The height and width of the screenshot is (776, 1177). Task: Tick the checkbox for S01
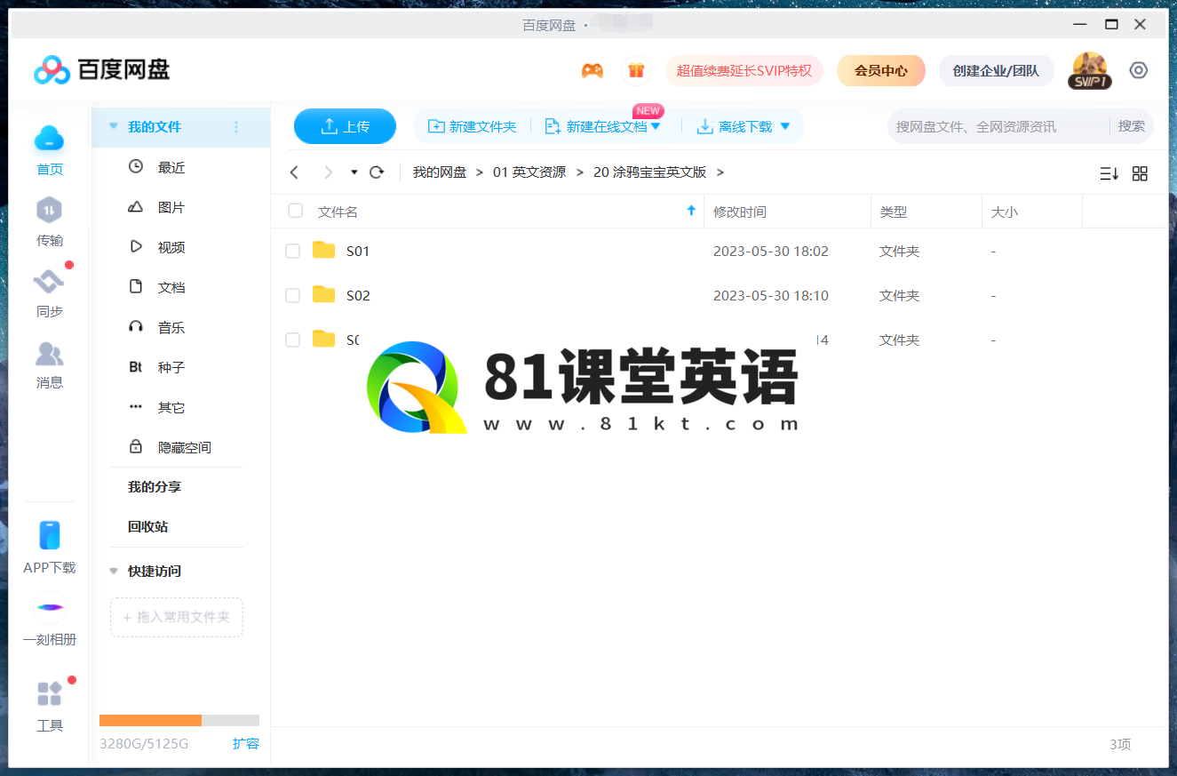[x=292, y=252]
